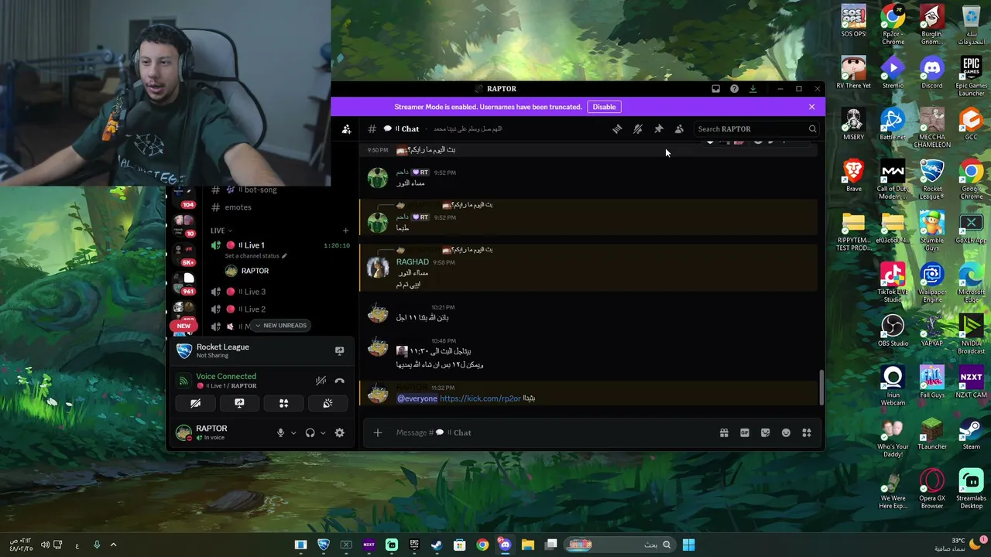Click Windows Start button in taskbar
991x557 pixels.
pyautogui.click(x=688, y=545)
